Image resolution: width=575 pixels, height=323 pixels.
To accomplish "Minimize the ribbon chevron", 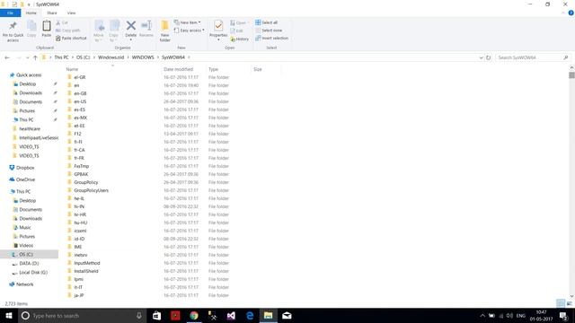I will 563,13.
